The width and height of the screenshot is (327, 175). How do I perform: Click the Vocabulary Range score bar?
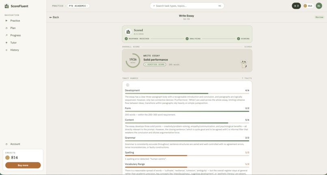(x=187, y=167)
